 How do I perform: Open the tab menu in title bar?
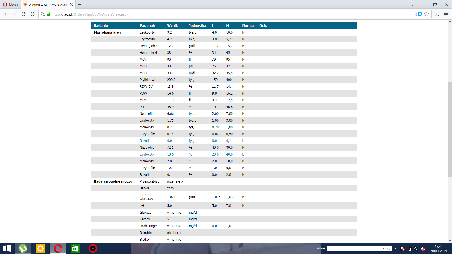click(412, 4)
